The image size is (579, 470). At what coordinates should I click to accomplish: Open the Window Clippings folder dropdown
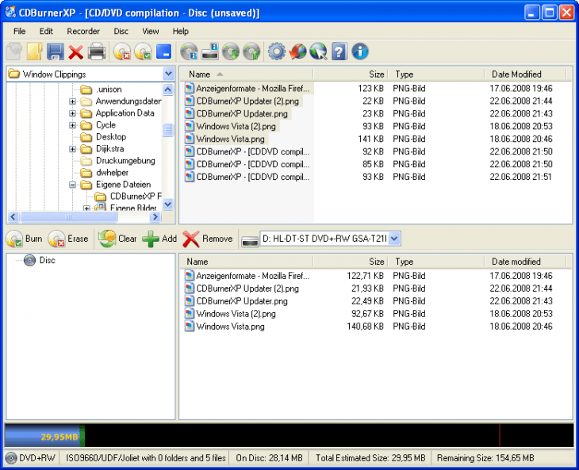point(168,74)
